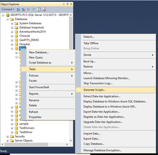158x155 pixels.
Task: Expand the sample database node
Action: pyautogui.click(x=12, y=124)
